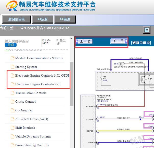
Task: Open Cruise Control diagram
Action: pyautogui.click(x=25, y=102)
